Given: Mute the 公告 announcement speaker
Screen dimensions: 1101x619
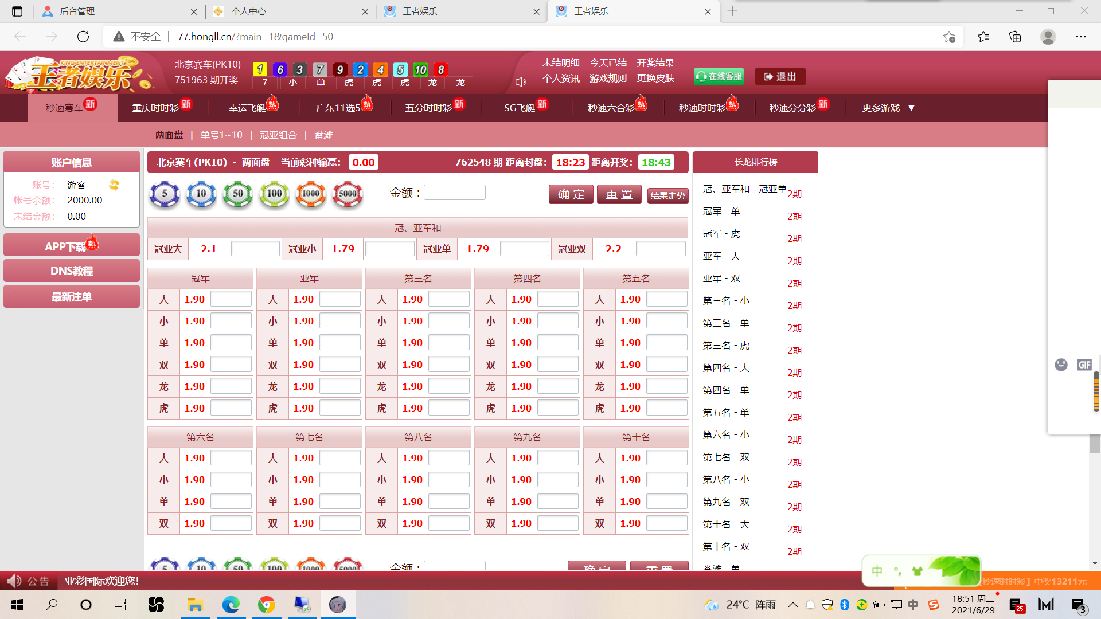Looking at the screenshot, I should tap(14, 581).
